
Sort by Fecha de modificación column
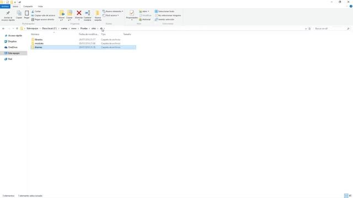(x=89, y=34)
